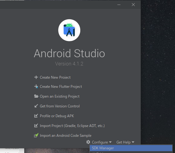This screenshot has width=175, height=153.
Task: Start Create New Flutter Project
Action: 61,87
